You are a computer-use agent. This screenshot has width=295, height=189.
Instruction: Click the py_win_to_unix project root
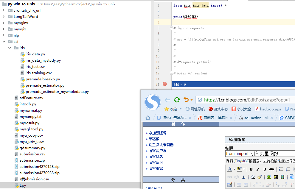coord(21,4)
